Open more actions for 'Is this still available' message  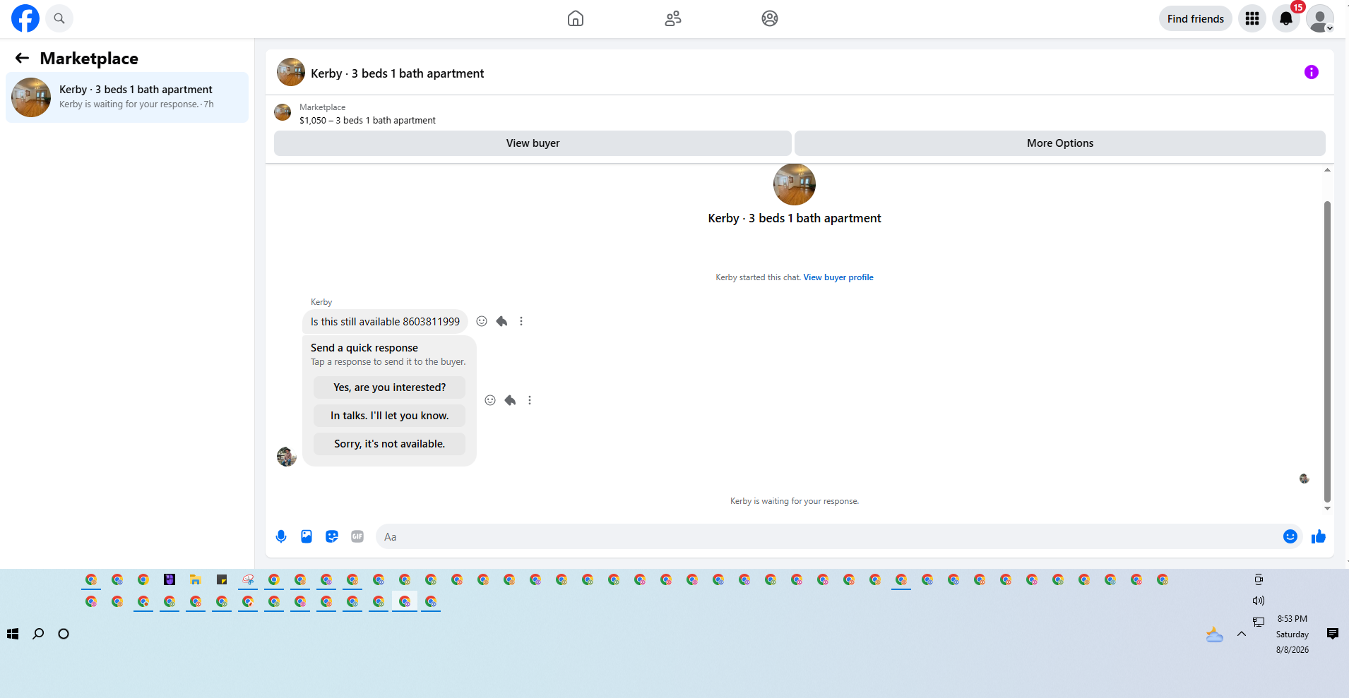(521, 321)
